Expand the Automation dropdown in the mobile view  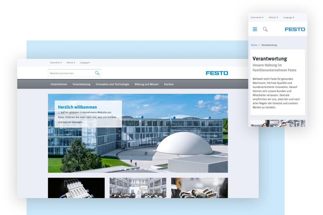pos(257,17)
